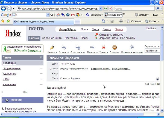Open the Google toolbar search box dropdown
The height and width of the screenshot is (118, 164).
click(48, 15)
